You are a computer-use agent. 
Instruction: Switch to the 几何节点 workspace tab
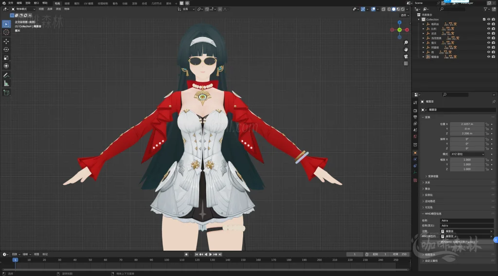pos(156,3)
